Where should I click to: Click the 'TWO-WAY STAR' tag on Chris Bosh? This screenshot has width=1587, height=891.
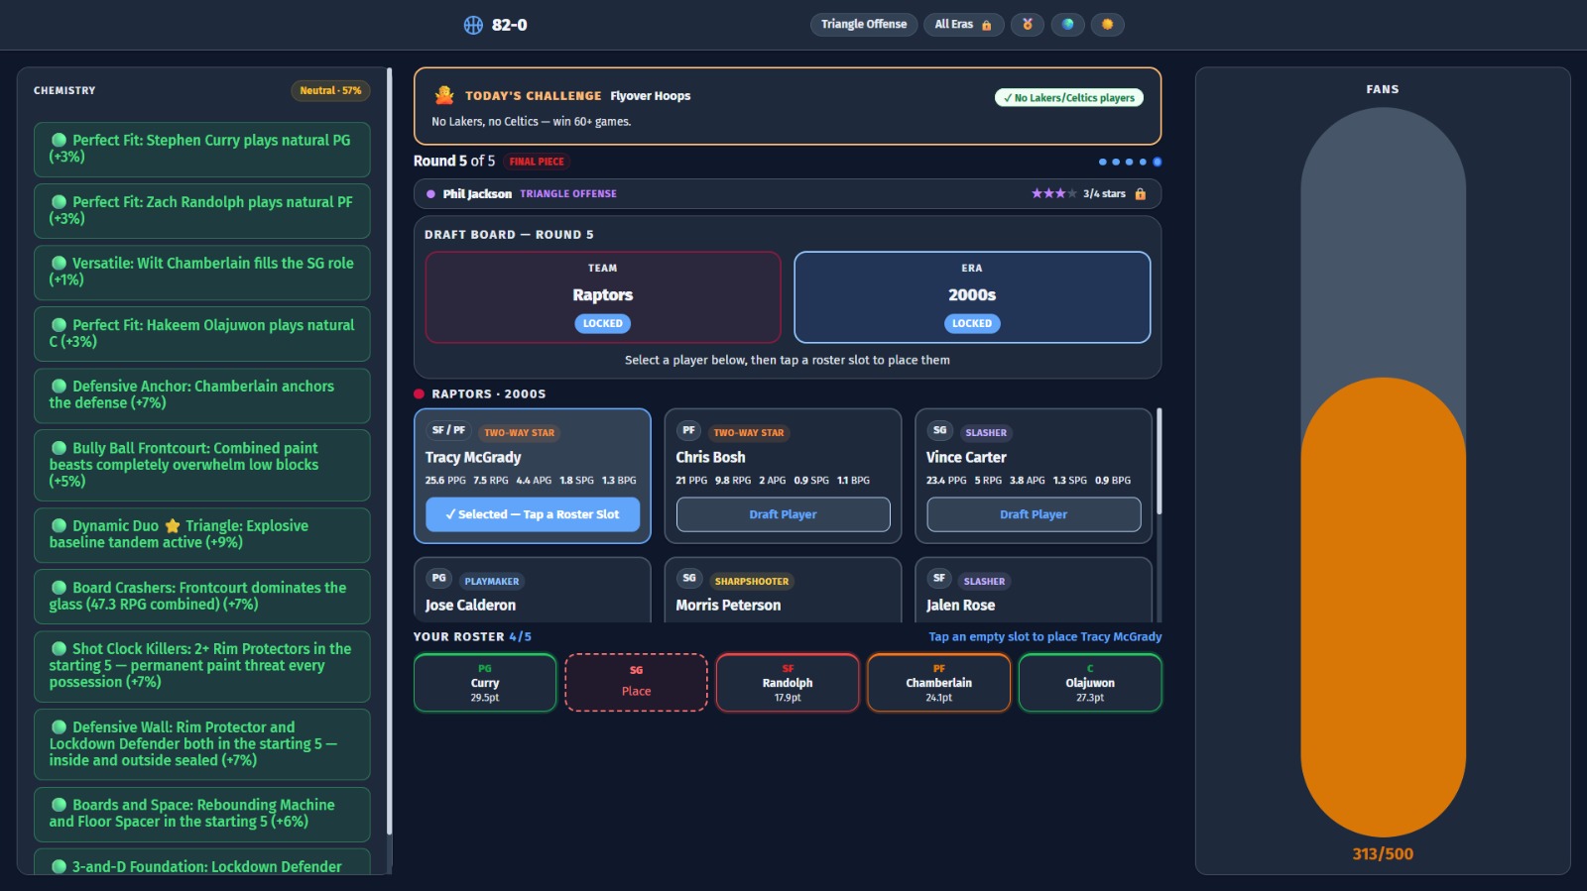tap(749, 433)
